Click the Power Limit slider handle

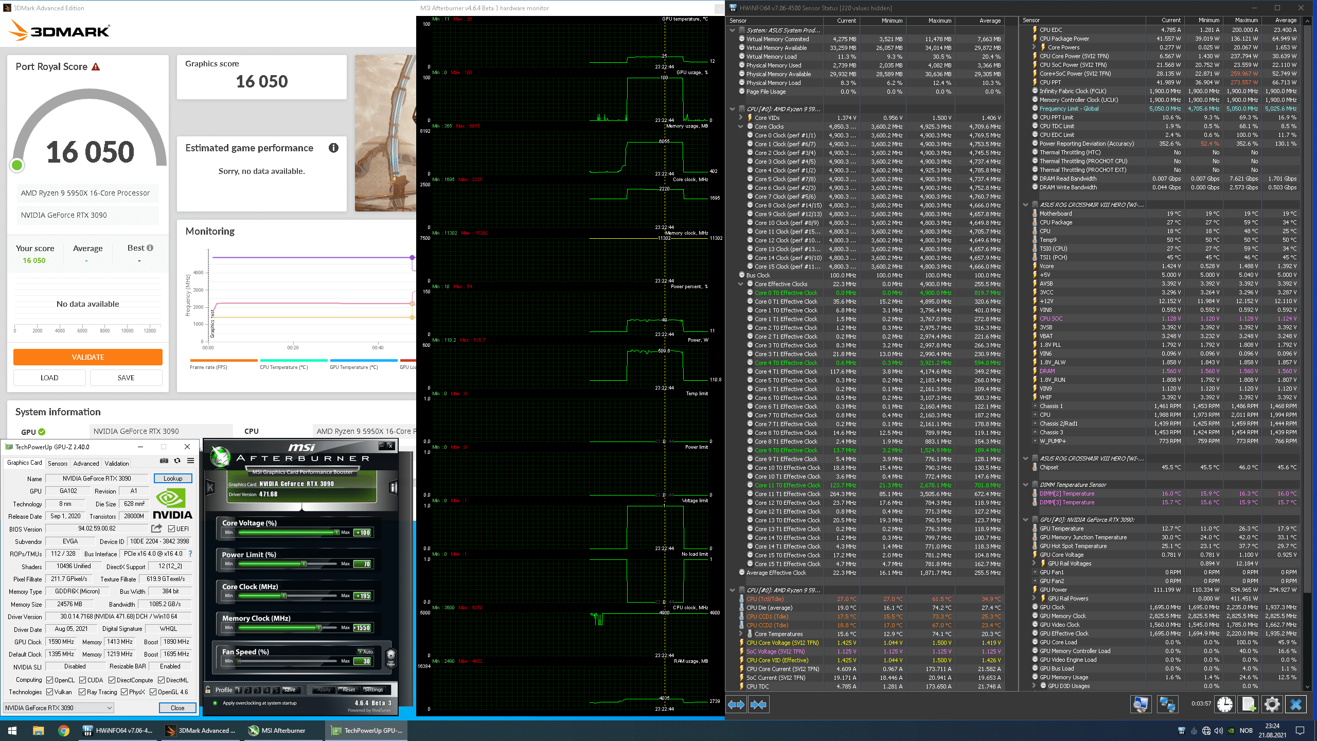(x=304, y=564)
